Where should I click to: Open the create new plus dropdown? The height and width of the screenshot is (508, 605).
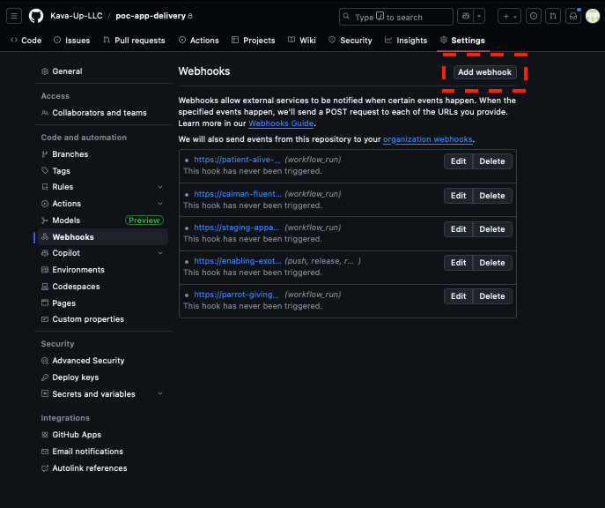(x=509, y=16)
